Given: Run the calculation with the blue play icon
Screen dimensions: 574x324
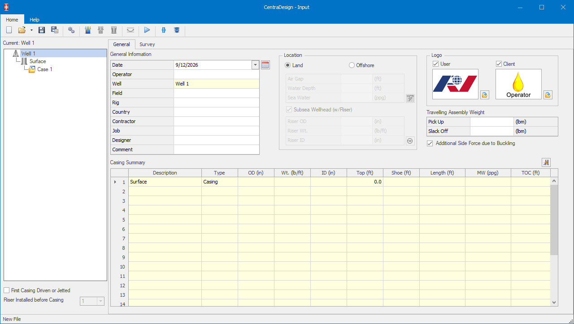Looking at the screenshot, I should 147,30.
